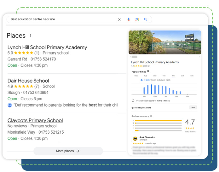Click the phone number 01753 521215
Image resolution: width=219 pixels, height=172 pixels.
51,132
